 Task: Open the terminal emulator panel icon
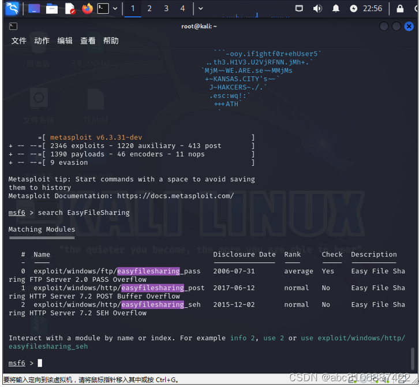click(x=103, y=9)
